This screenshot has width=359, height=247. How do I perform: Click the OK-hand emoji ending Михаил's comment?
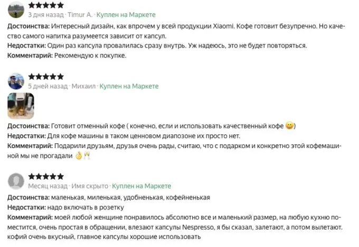[x=79, y=156]
